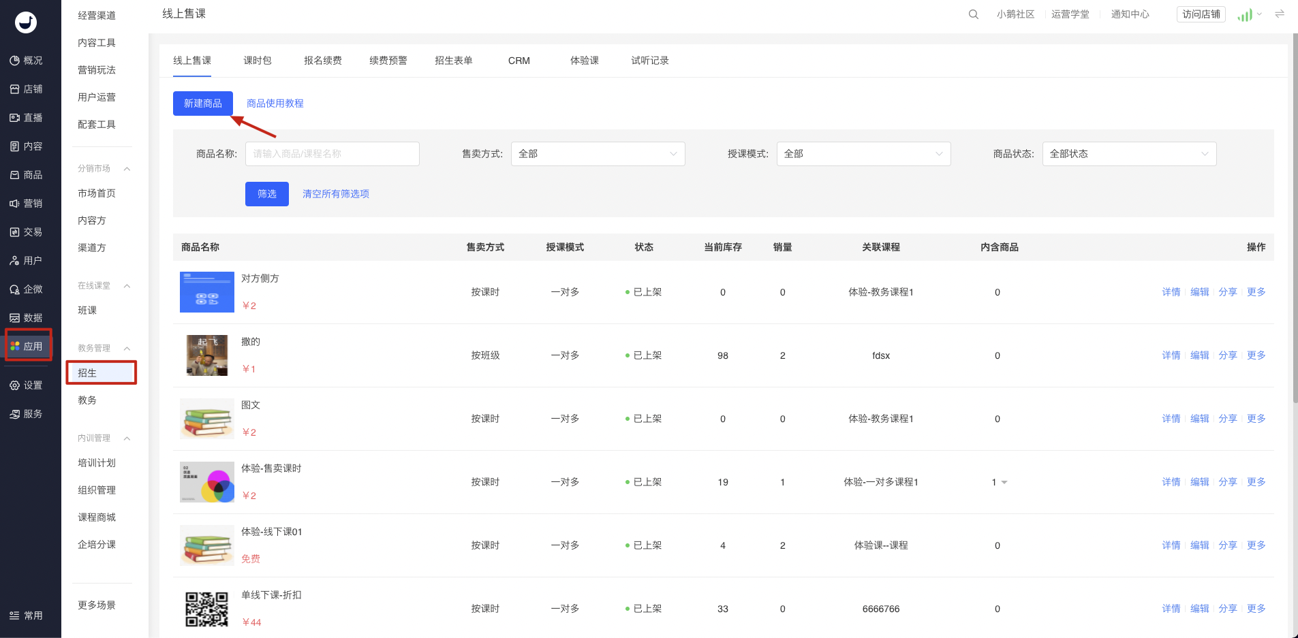
Task: Open 班课 in side menu
Action: click(87, 310)
